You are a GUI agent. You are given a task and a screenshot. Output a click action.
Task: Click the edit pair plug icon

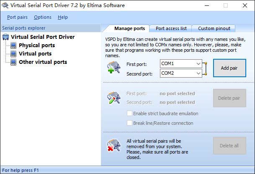[113, 98]
